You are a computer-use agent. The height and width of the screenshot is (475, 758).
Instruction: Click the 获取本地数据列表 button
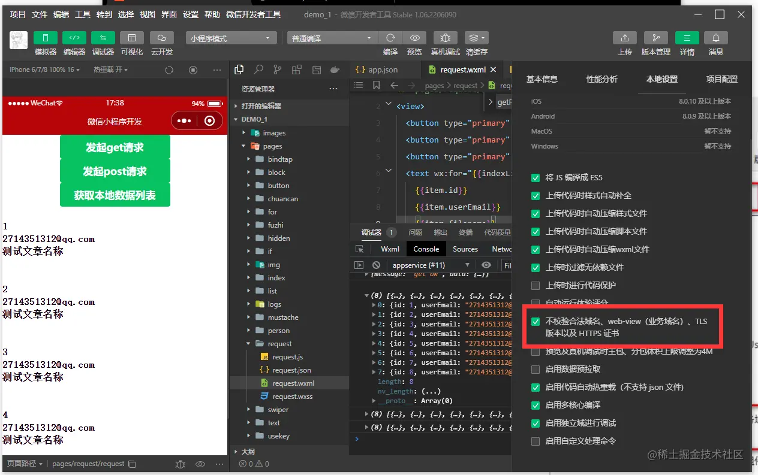[115, 195]
